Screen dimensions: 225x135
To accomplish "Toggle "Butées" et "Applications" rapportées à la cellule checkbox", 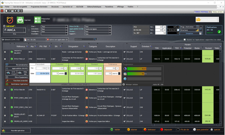I will click(184, 40).
